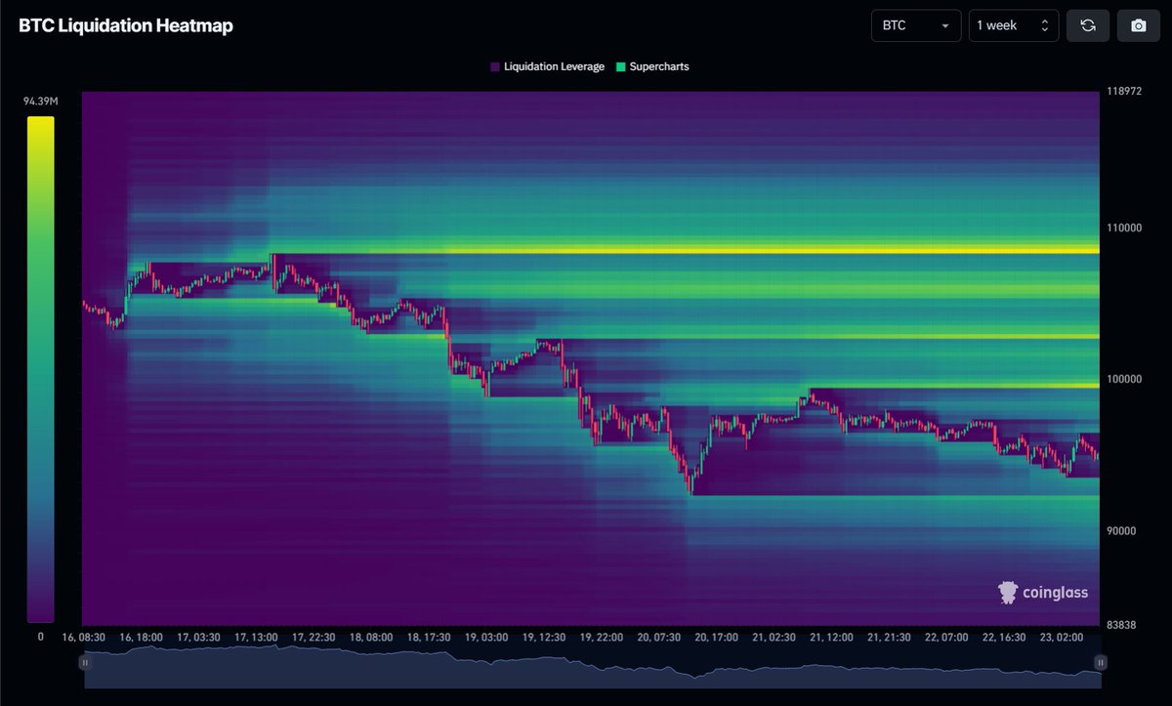Click the 19, 22:00 time axis label
The width and height of the screenshot is (1172, 706).
click(602, 637)
